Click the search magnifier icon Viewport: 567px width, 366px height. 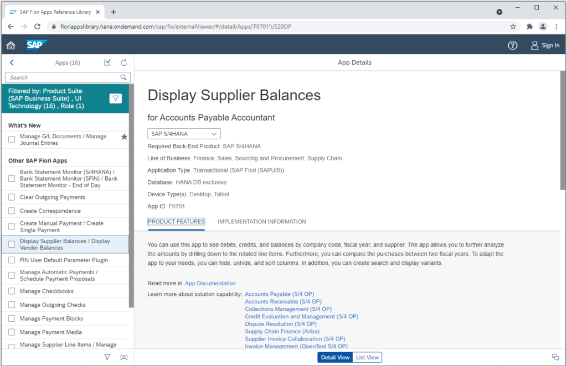pos(123,77)
